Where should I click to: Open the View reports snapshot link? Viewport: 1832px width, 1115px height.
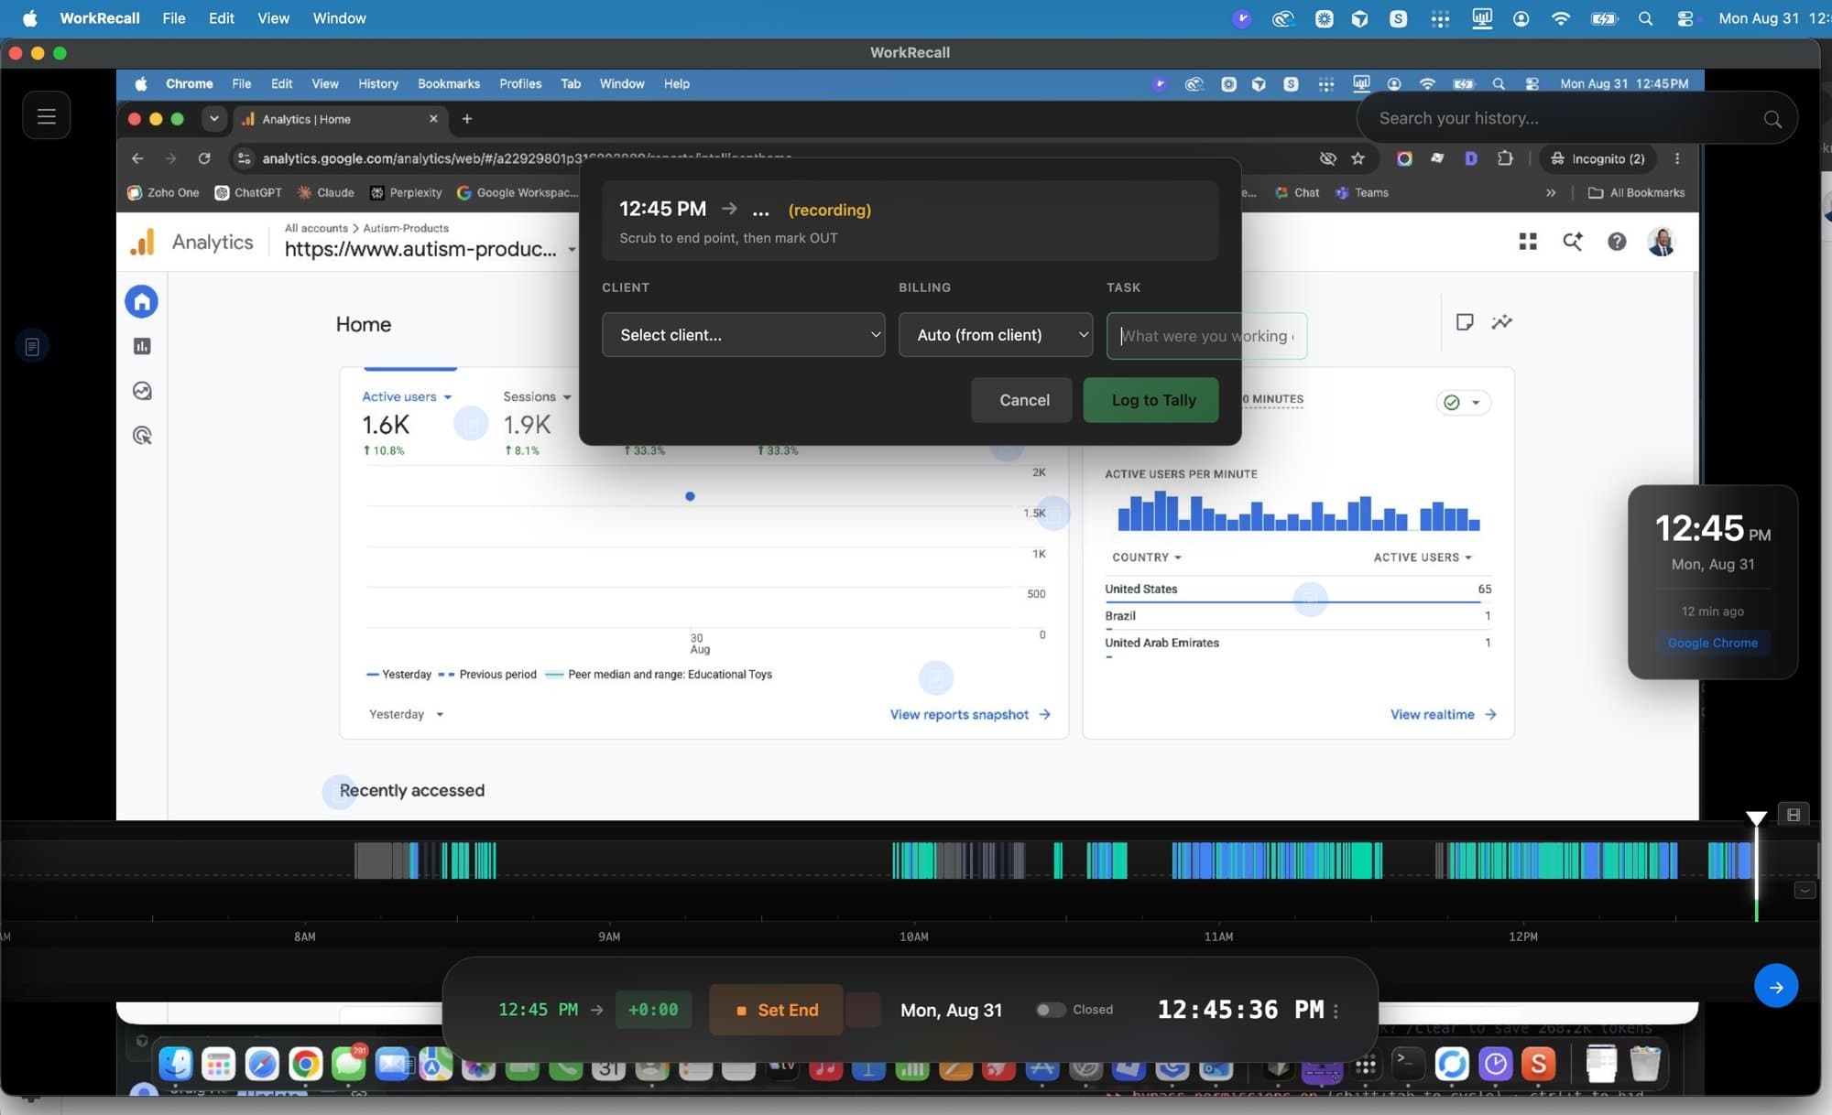[x=970, y=714]
